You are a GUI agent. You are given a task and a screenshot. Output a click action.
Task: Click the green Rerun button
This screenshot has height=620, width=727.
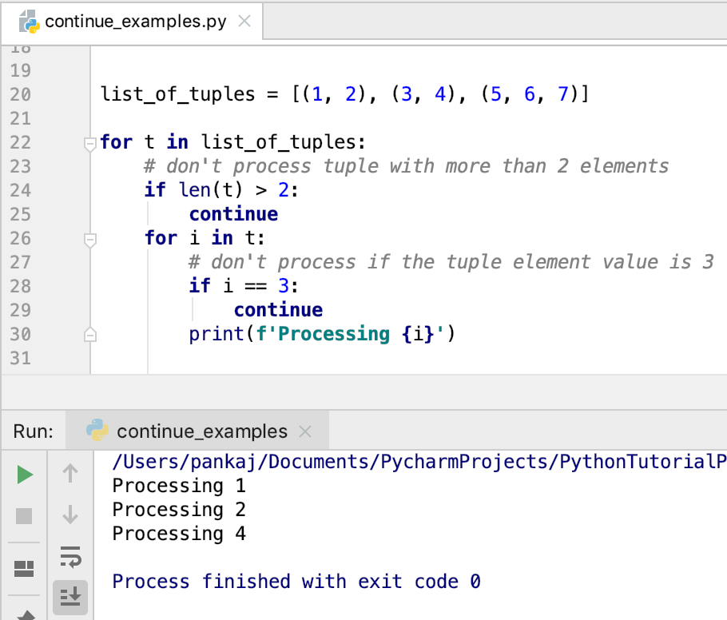click(25, 475)
